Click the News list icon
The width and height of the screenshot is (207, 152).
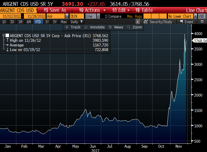[x=110, y=27]
